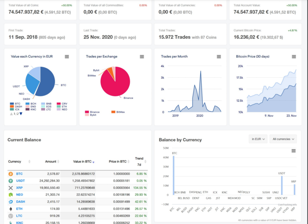Sort table by Price in BTC column
The height and width of the screenshot is (224, 308).
tap(118, 162)
